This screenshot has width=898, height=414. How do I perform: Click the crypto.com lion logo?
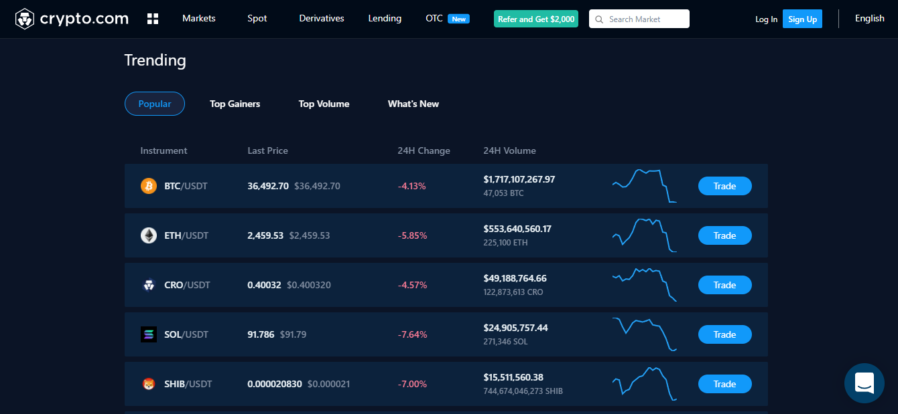pos(25,19)
